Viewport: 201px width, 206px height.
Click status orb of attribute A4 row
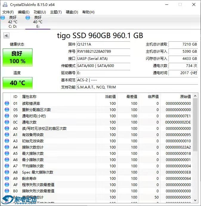coord(7,147)
